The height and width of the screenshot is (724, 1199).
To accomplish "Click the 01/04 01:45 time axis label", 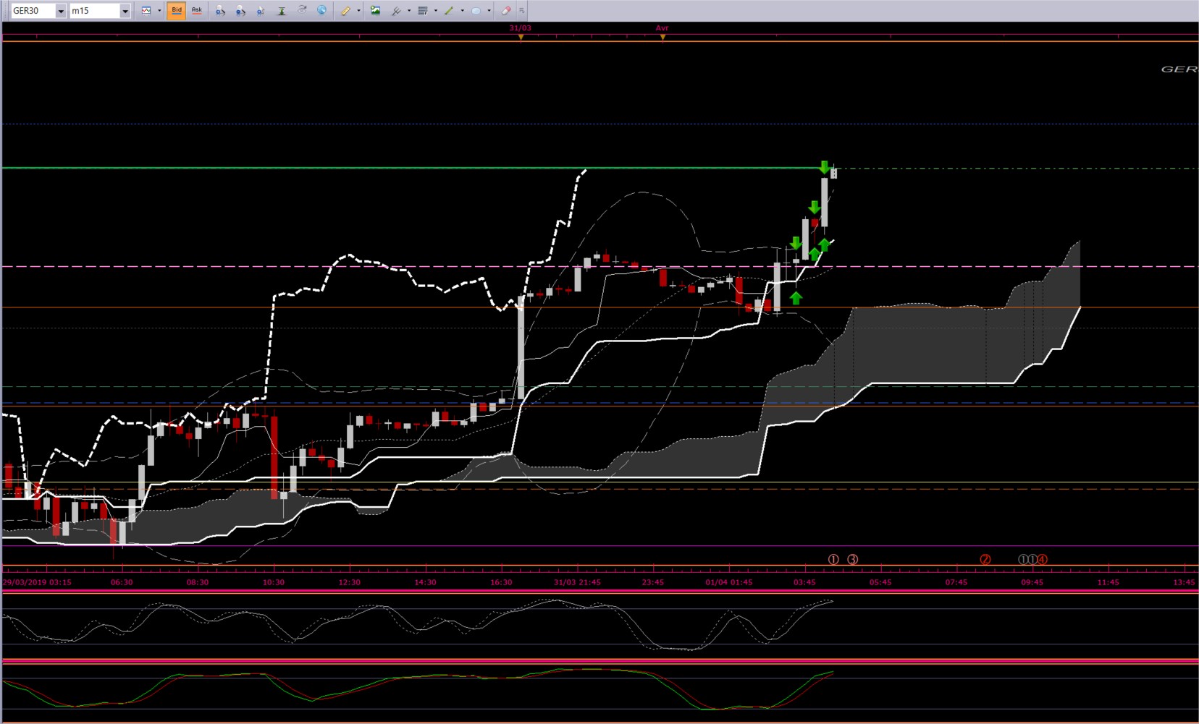I will 729,582.
